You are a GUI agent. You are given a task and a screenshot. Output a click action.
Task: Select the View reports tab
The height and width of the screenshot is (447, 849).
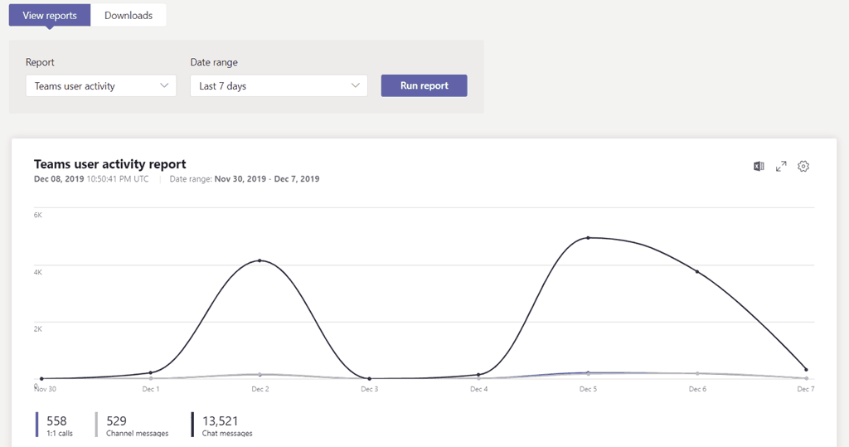coord(50,16)
